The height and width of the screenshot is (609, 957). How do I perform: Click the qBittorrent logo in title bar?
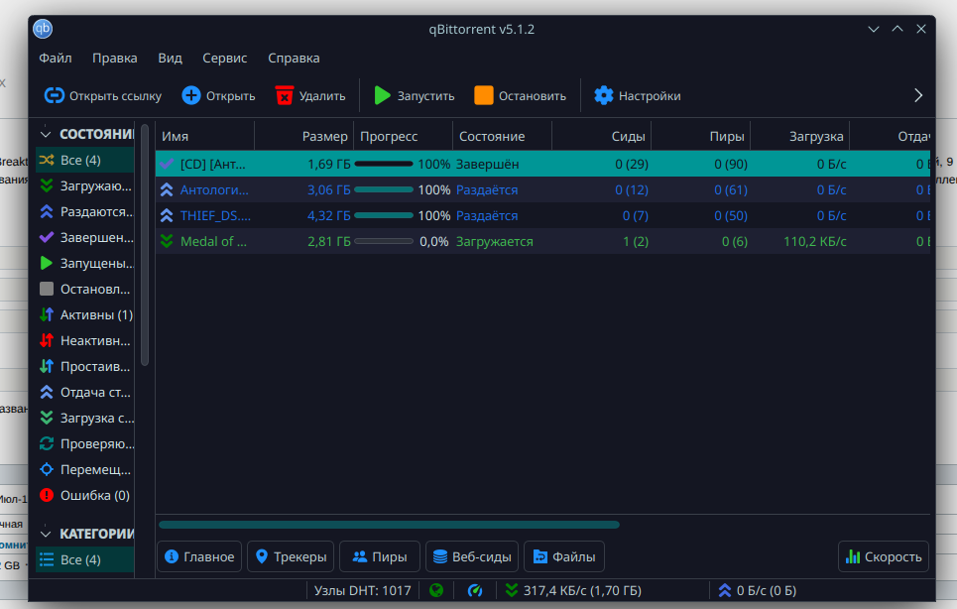tap(43, 29)
